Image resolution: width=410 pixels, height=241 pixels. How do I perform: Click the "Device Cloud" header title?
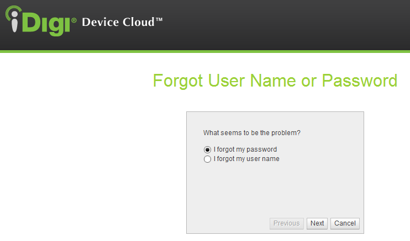pyautogui.click(x=118, y=23)
